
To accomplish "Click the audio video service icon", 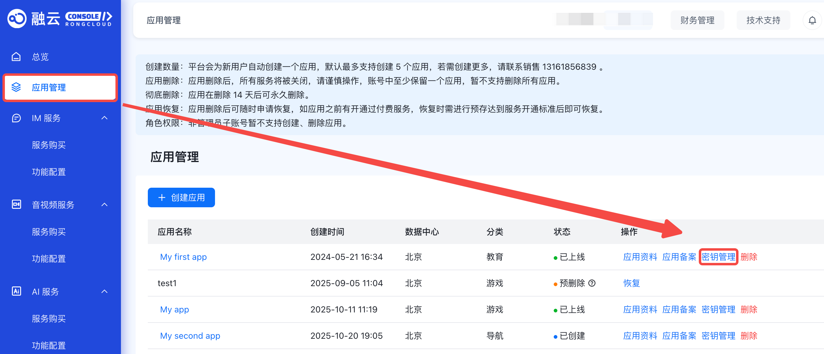I will (x=16, y=204).
